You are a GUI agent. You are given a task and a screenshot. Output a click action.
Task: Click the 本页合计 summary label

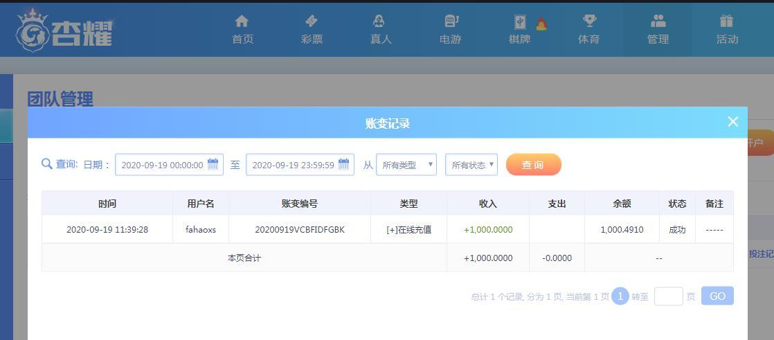click(x=244, y=258)
